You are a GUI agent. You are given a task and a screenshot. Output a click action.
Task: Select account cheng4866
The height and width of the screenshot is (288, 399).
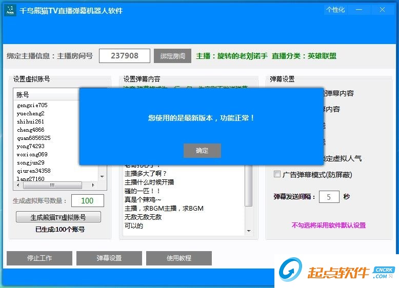[31, 130]
